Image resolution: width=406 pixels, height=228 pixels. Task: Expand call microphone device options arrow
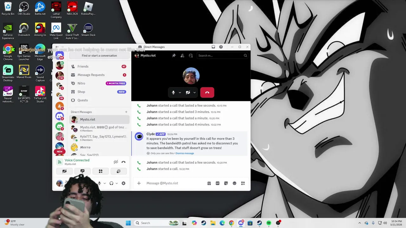point(180,92)
